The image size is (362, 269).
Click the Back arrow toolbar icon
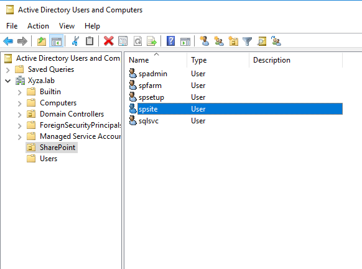(x=8, y=42)
